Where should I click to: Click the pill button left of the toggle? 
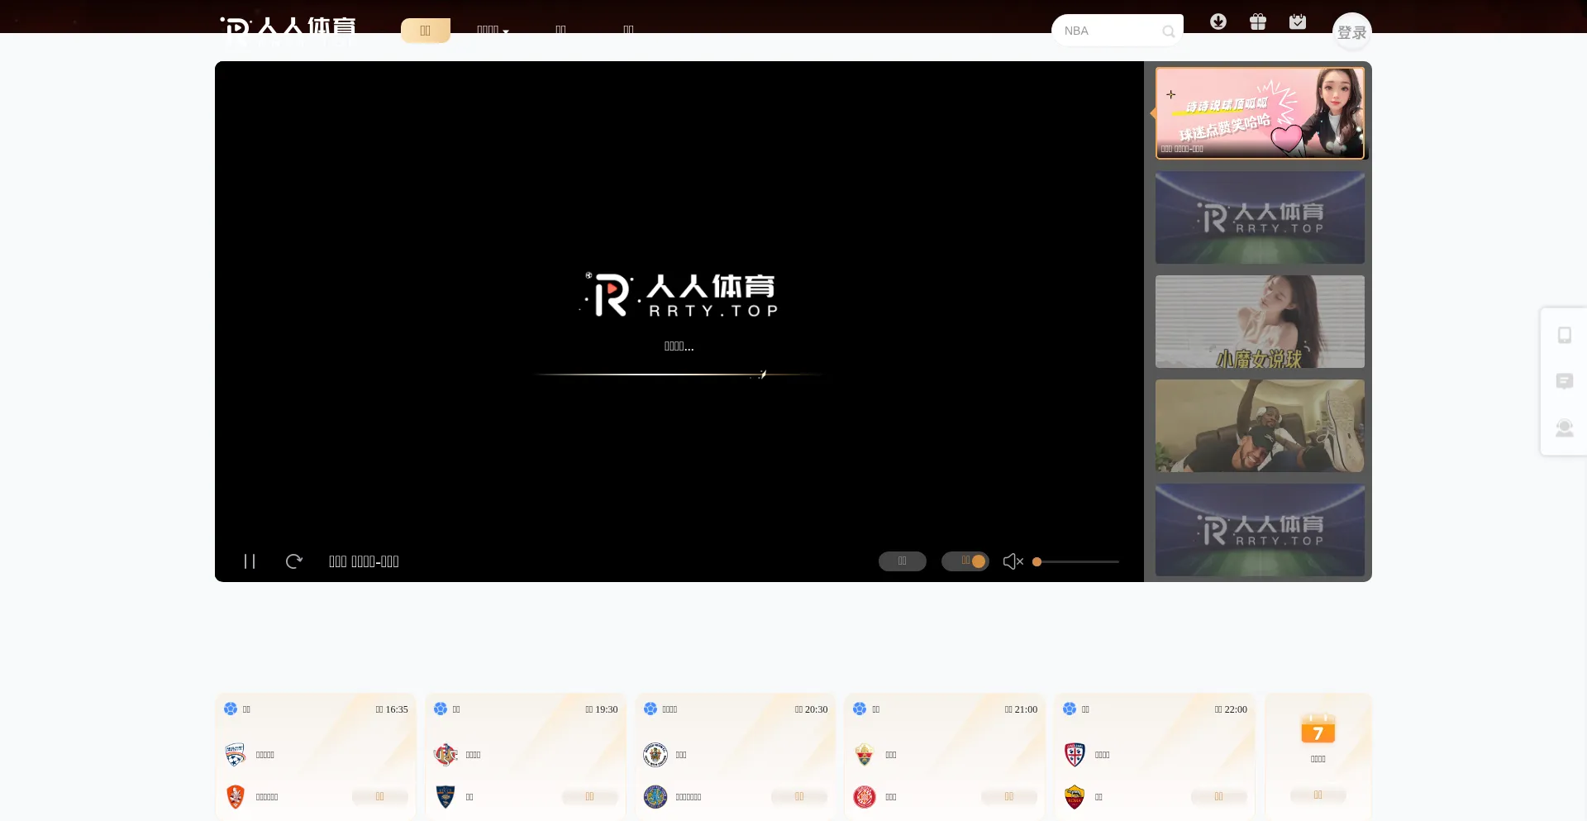(x=902, y=561)
